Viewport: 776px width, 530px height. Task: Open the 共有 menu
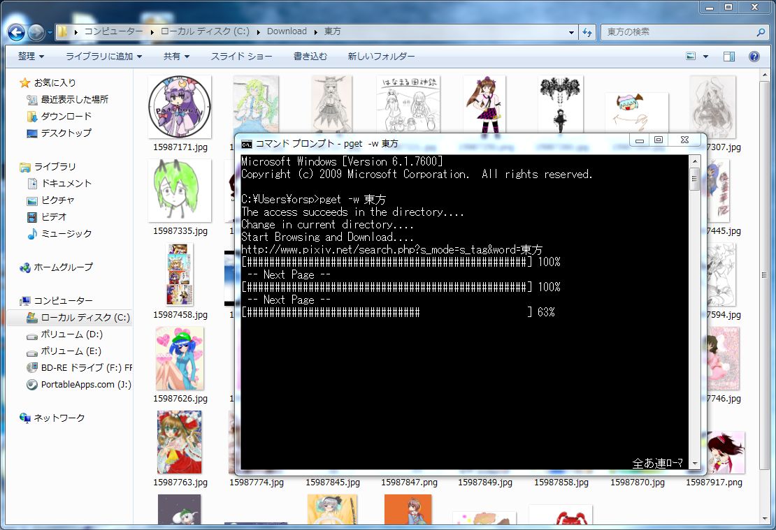pyautogui.click(x=177, y=57)
